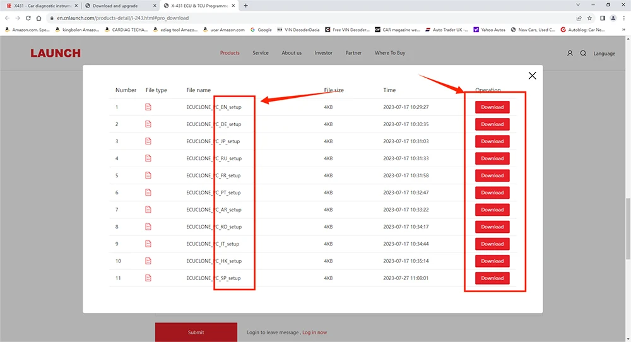Click the page vertical scrollbar thumb
The width and height of the screenshot is (631, 342).
[628, 228]
